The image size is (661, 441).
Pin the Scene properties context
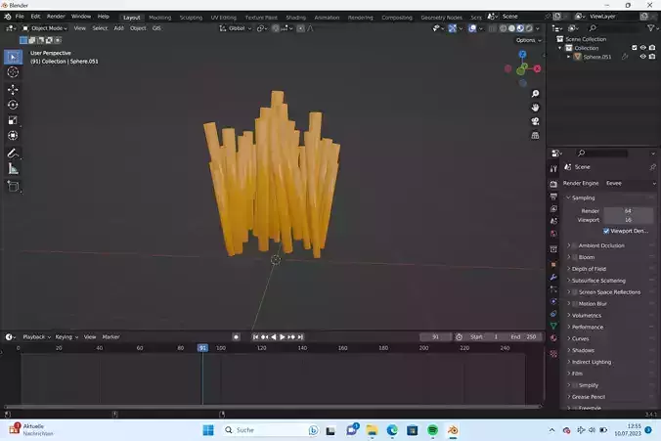652,167
